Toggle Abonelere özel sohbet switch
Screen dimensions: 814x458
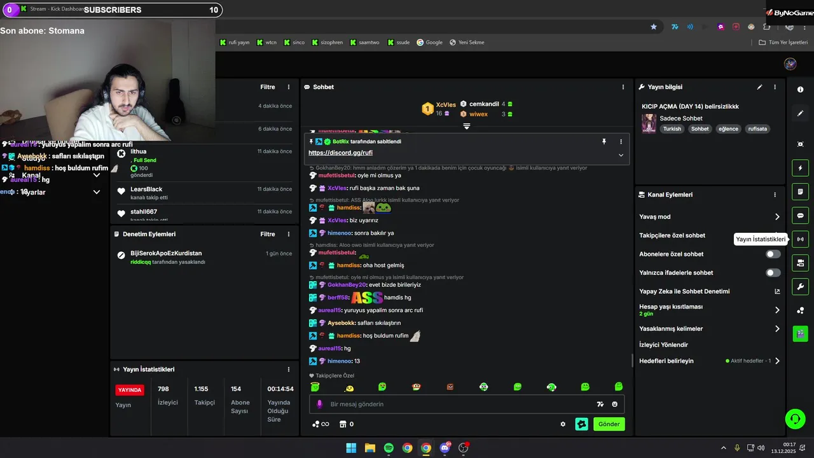pyautogui.click(x=773, y=254)
